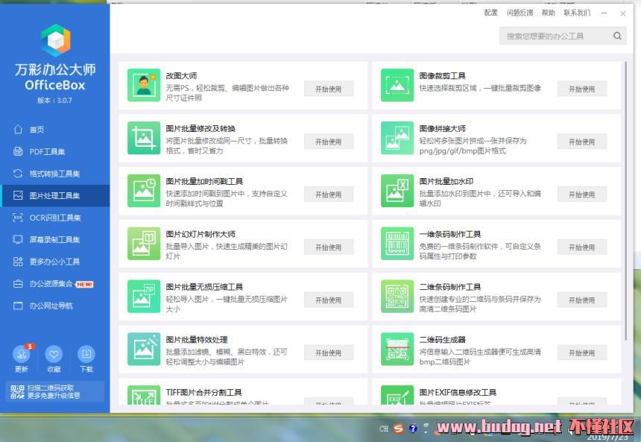Select the 图片批量加水印 icon

[397, 191]
